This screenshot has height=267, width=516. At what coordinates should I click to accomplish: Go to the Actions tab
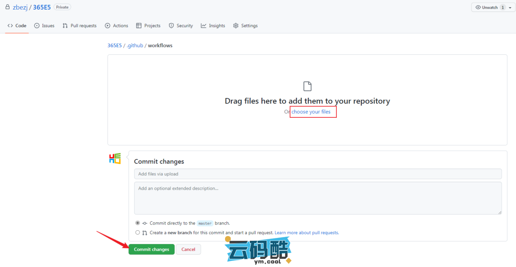117,26
